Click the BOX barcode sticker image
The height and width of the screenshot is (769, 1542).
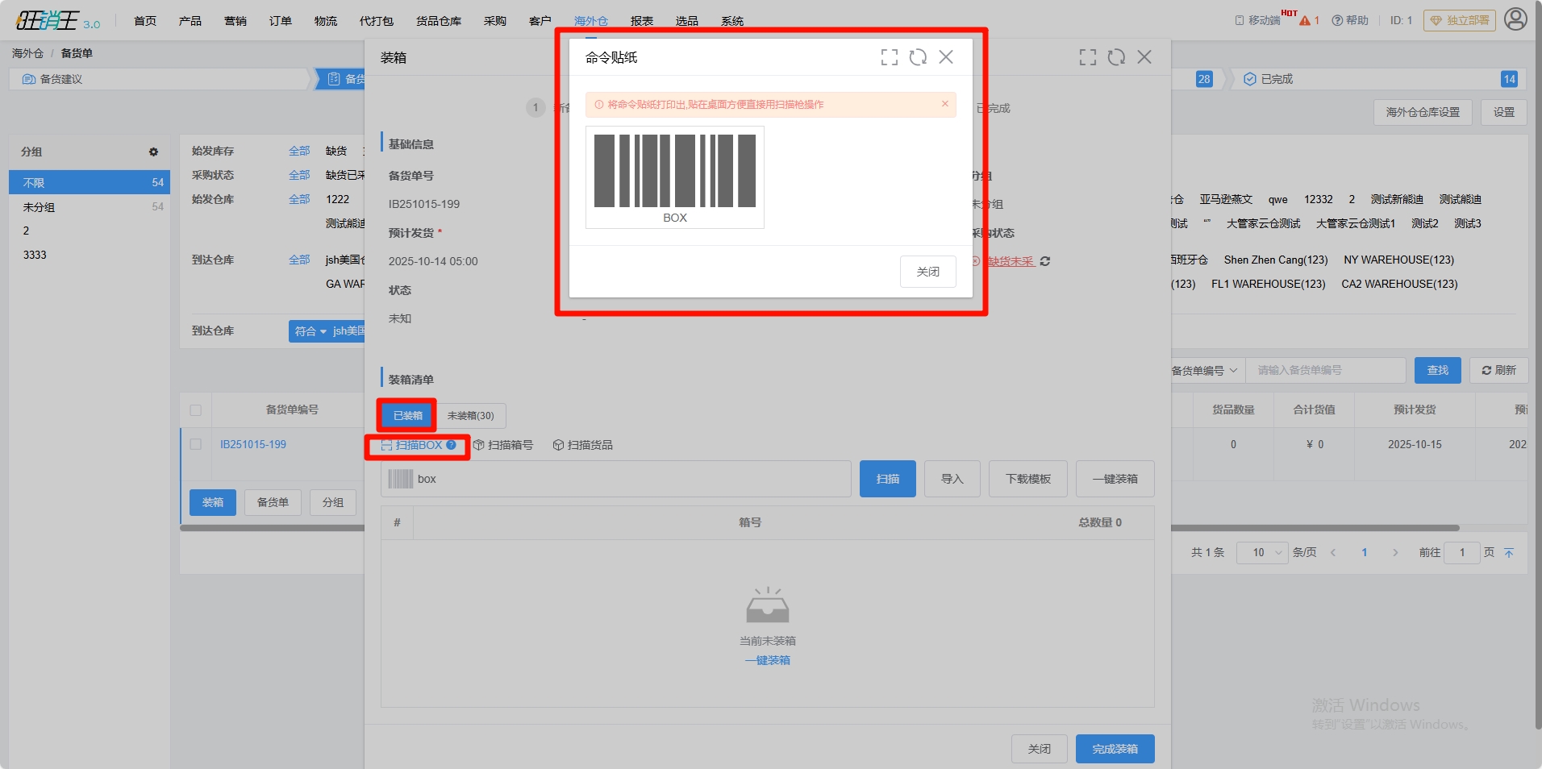click(675, 177)
